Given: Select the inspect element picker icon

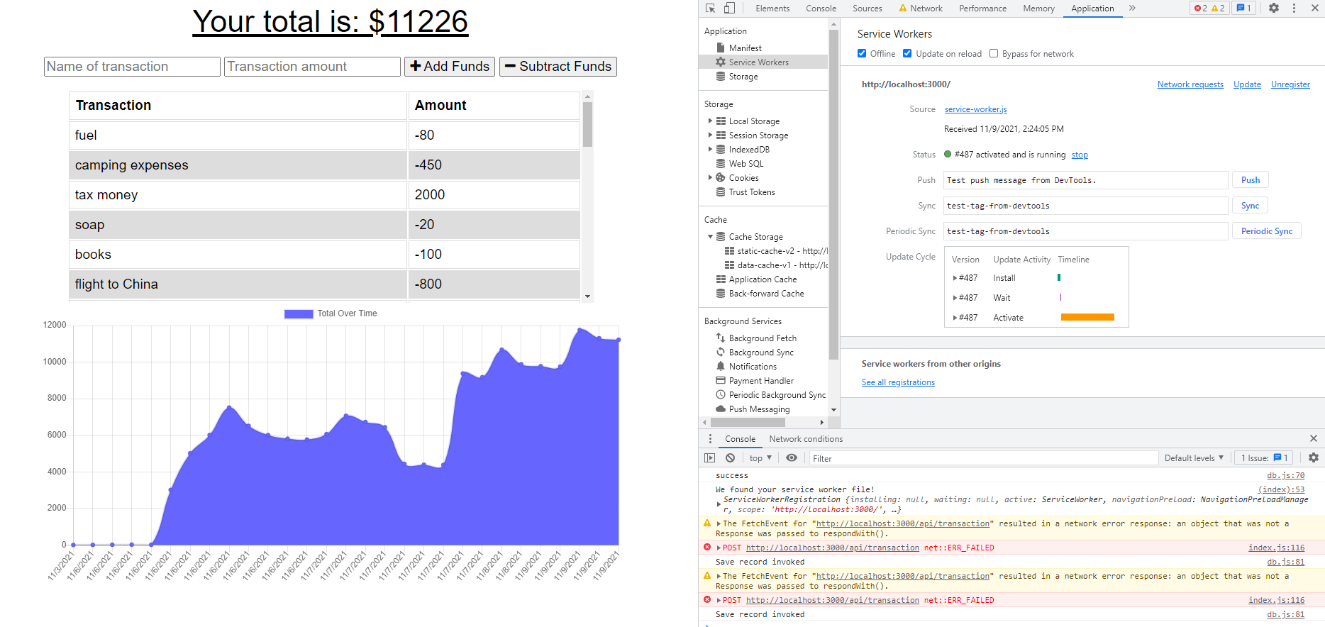Looking at the screenshot, I should tap(710, 9).
